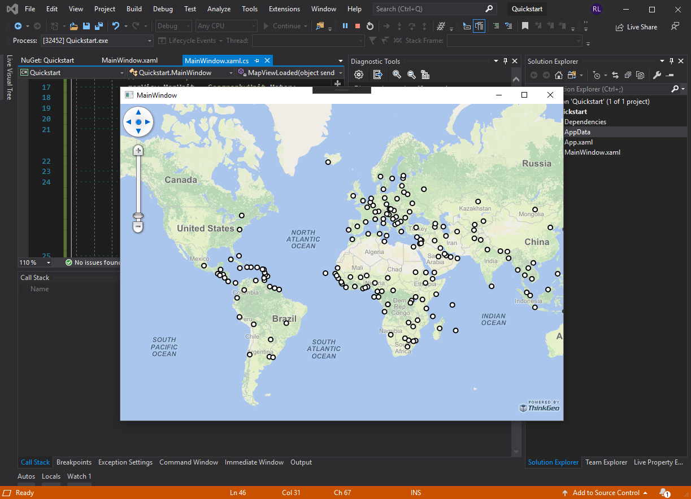The width and height of the screenshot is (691, 499).
Task: Click the map zoom-in plus button
Action: pyautogui.click(x=138, y=151)
